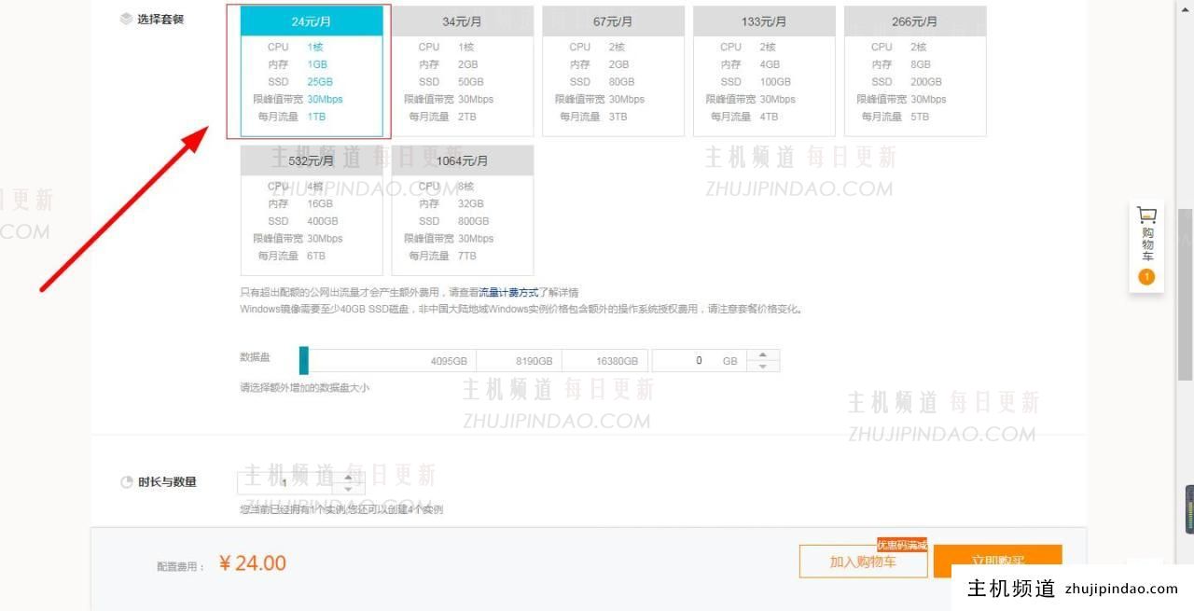Click the cart count badge 1
The width and height of the screenshot is (1194, 611).
[x=1146, y=277]
